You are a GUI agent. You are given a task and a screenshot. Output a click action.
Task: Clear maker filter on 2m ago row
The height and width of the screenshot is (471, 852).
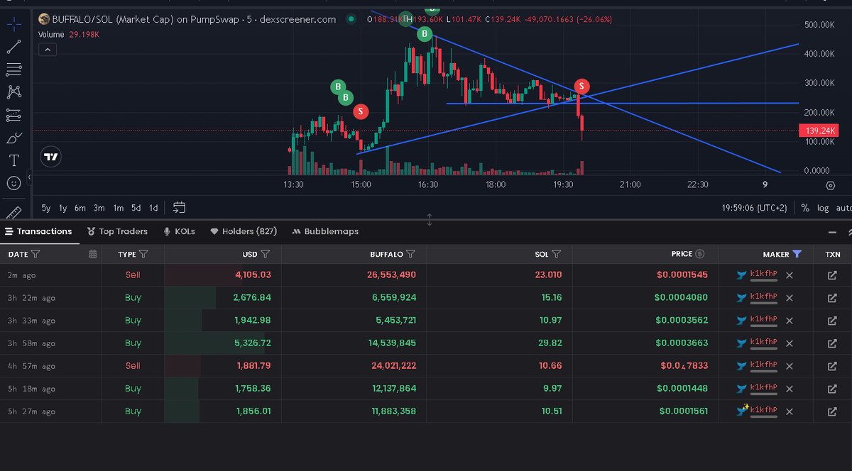click(x=790, y=275)
